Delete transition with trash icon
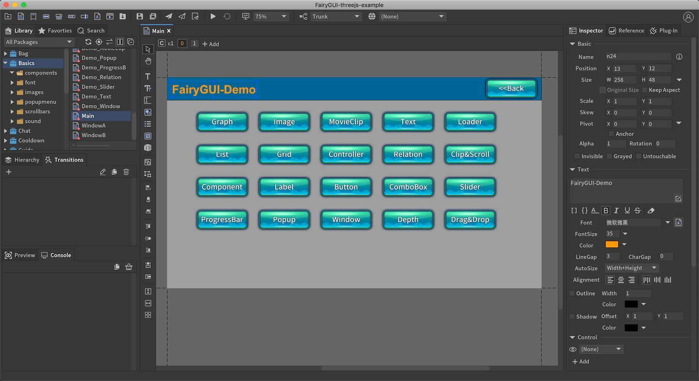This screenshot has height=381, width=699. [126, 172]
